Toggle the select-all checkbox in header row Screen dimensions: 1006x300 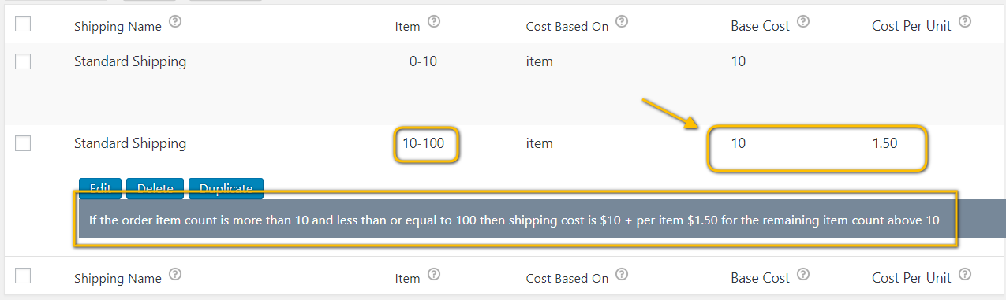(x=23, y=24)
